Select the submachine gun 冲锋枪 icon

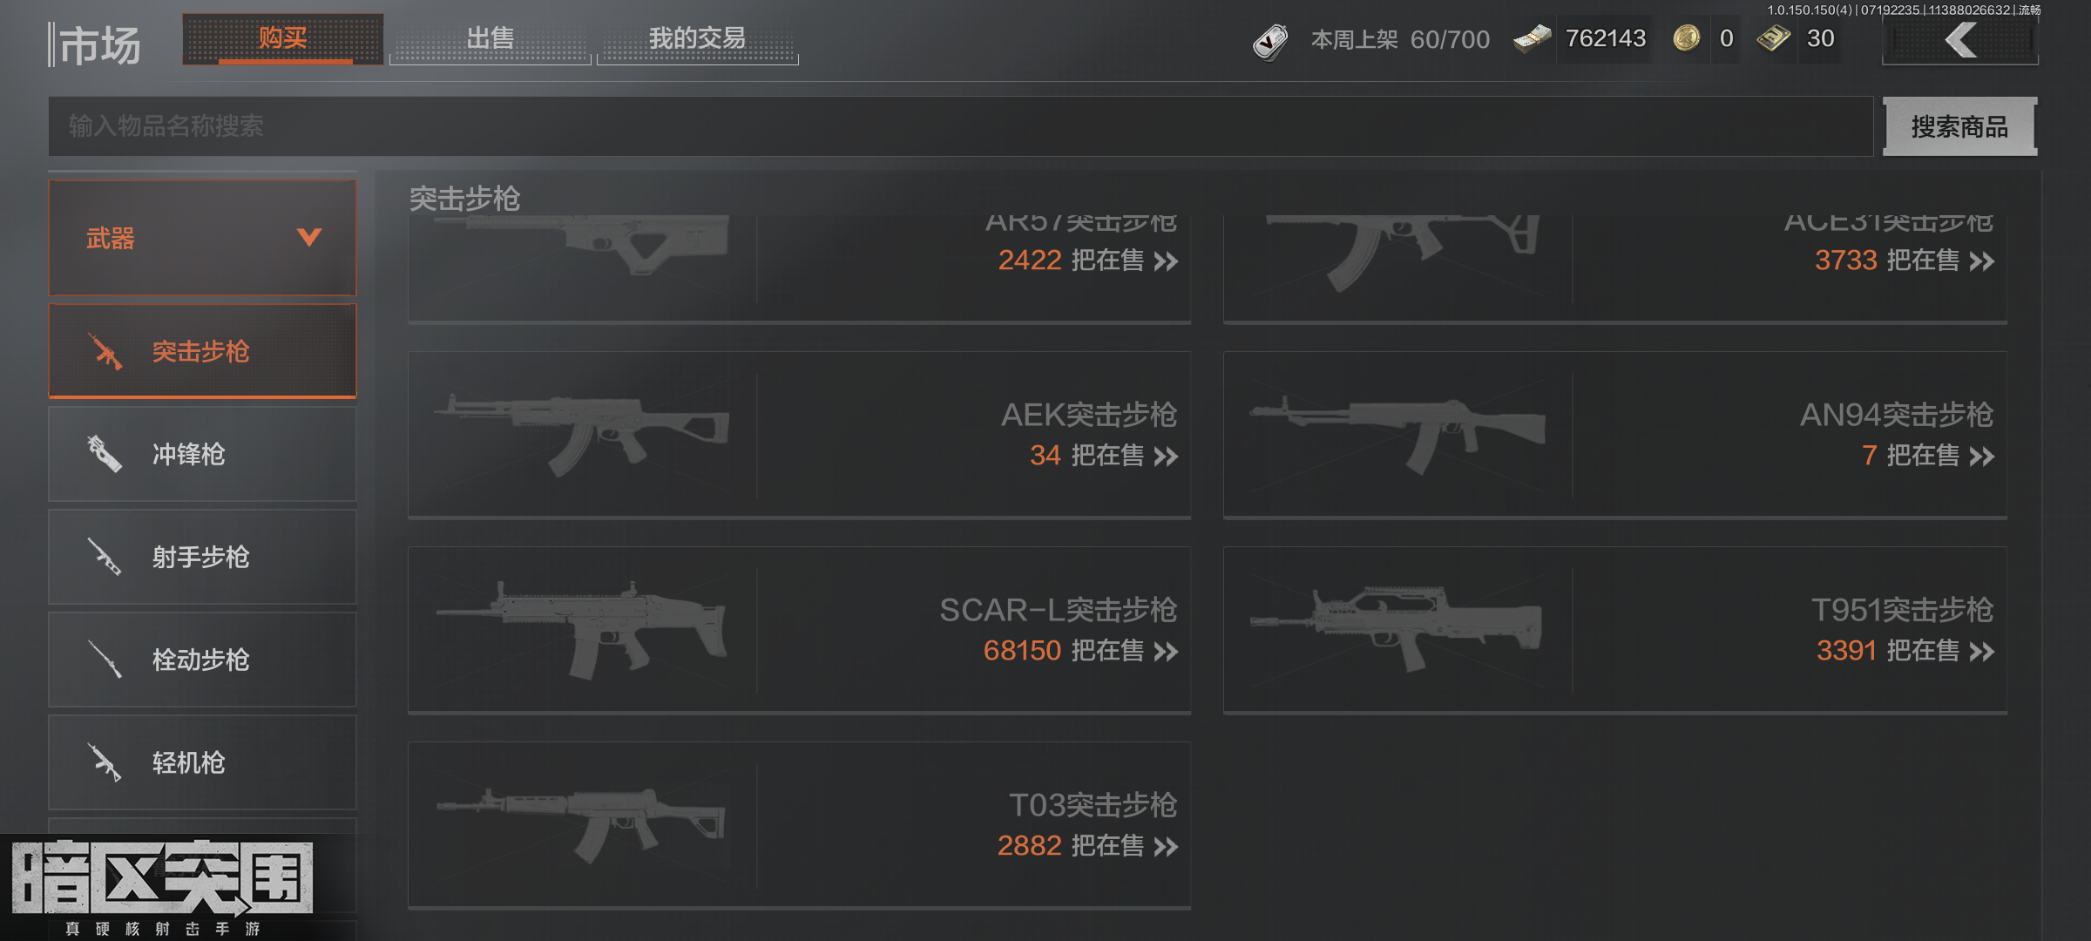(105, 454)
